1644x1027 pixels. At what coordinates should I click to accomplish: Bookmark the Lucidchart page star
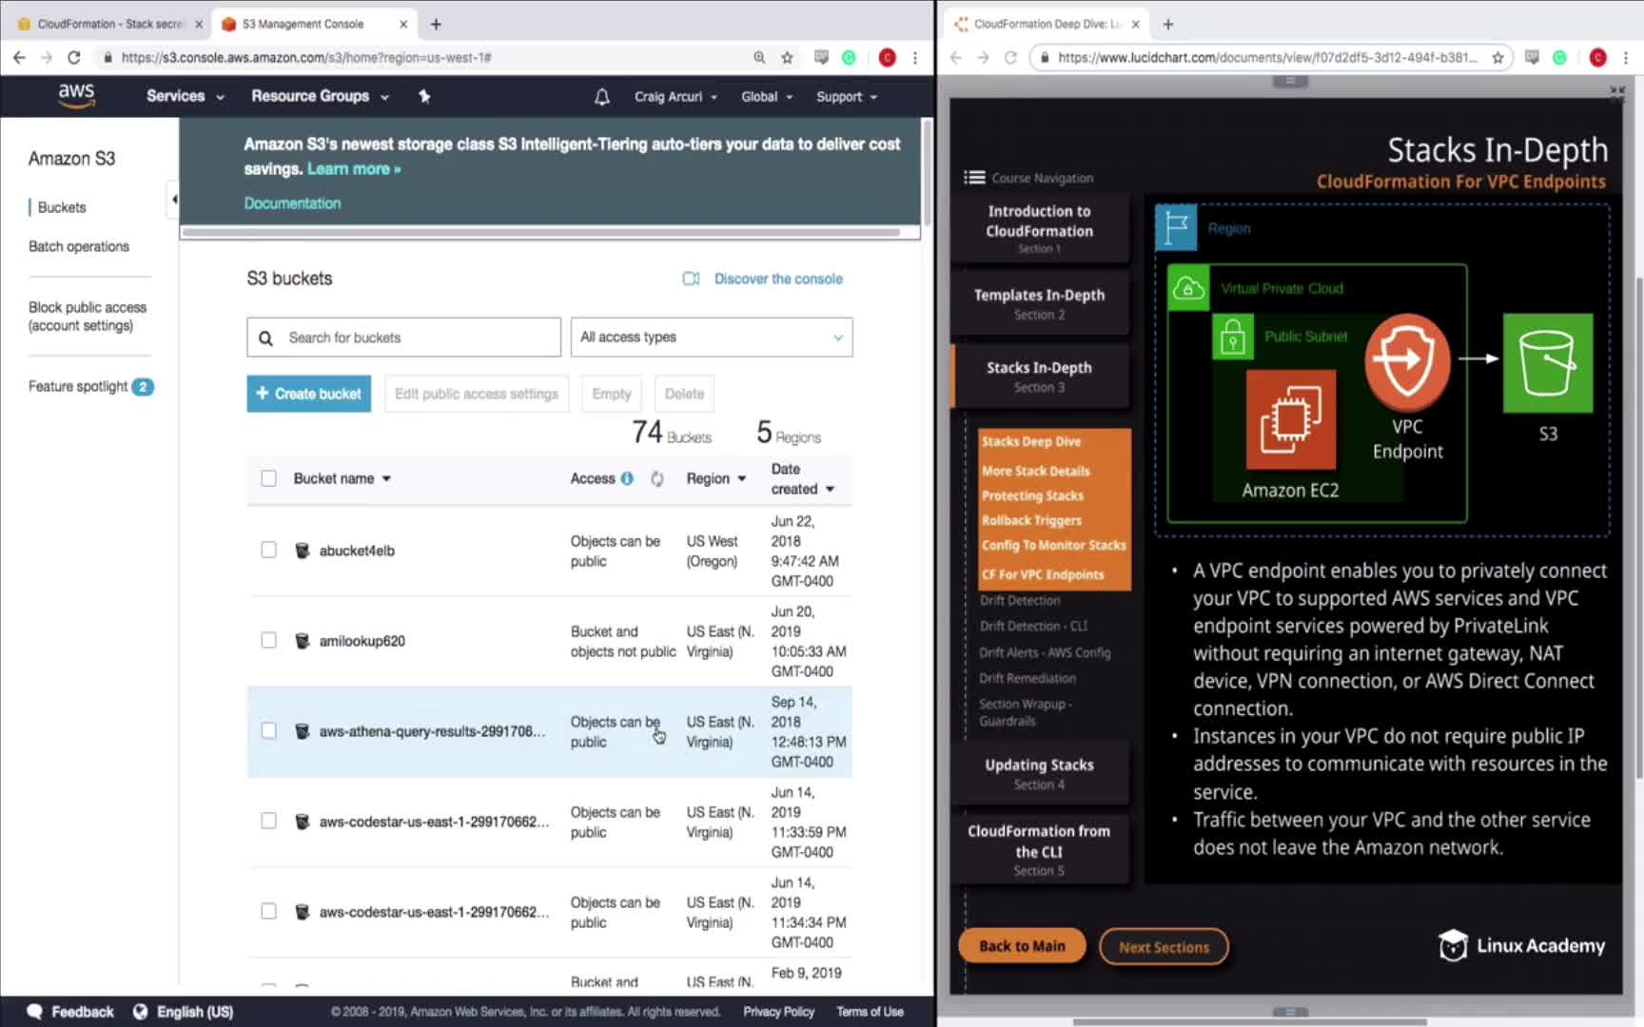click(1497, 57)
